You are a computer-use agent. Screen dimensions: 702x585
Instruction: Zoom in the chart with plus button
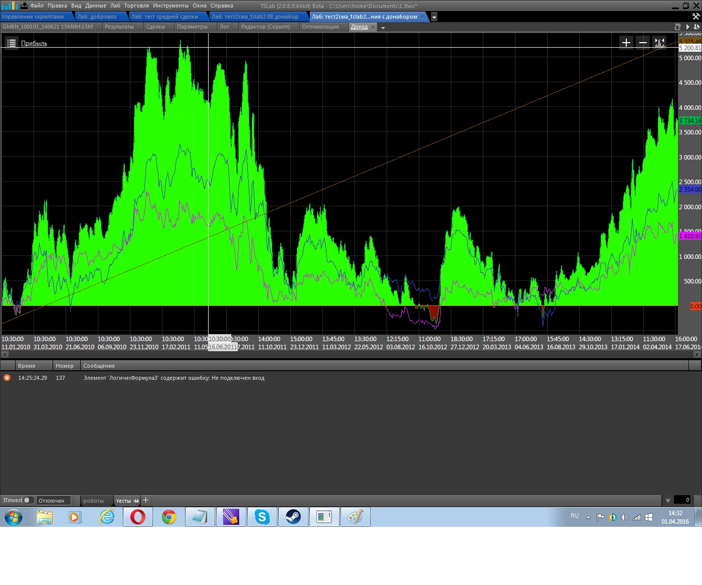click(x=626, y=43)
